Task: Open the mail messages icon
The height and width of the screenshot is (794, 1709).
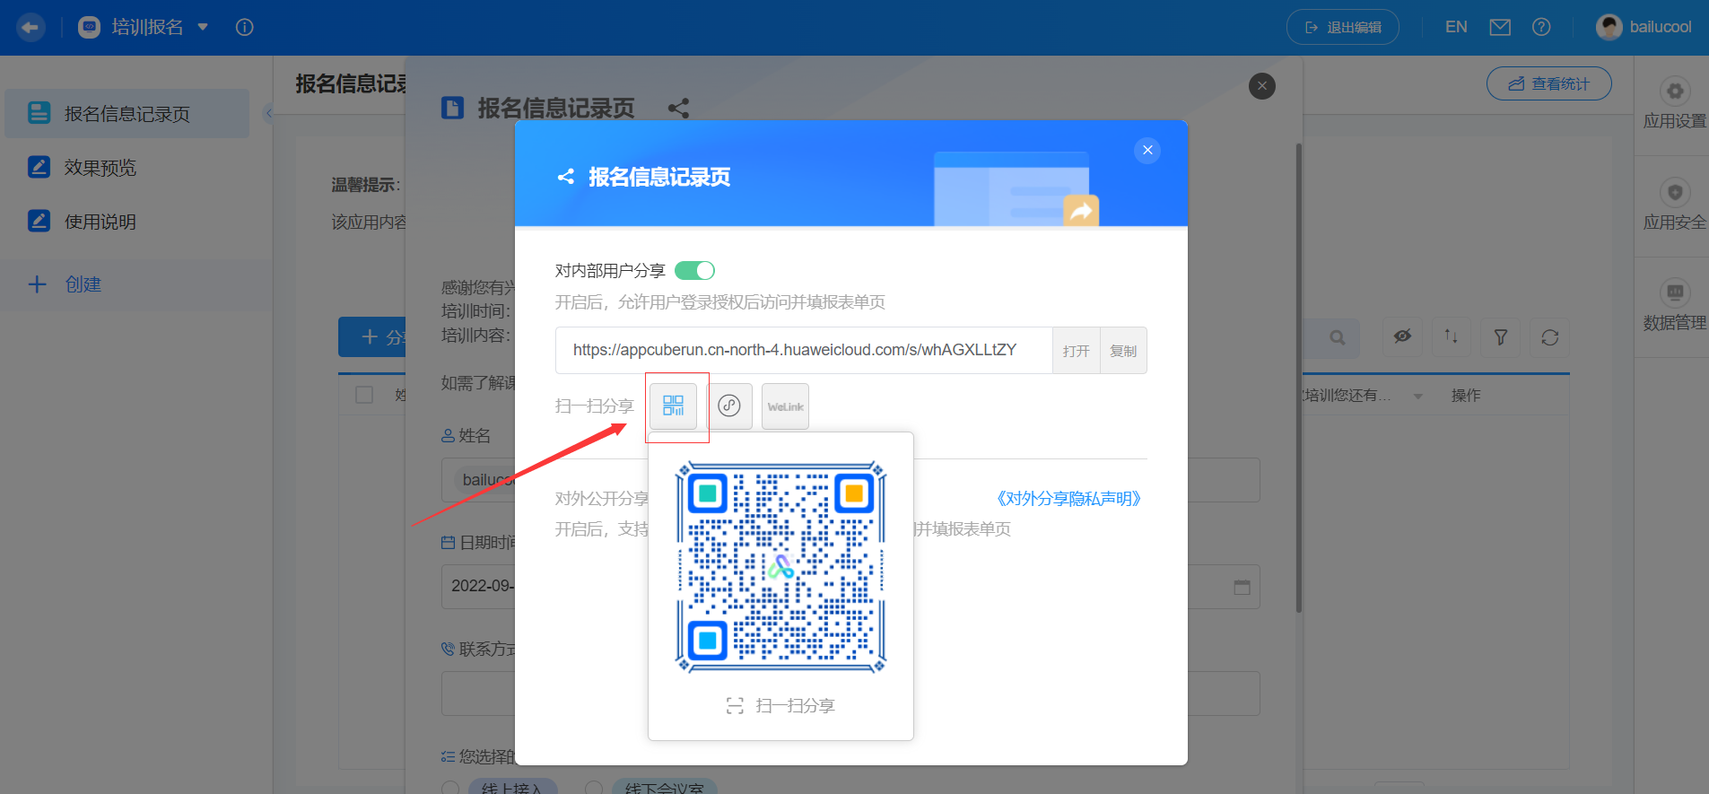Action: click(1500, 28)
